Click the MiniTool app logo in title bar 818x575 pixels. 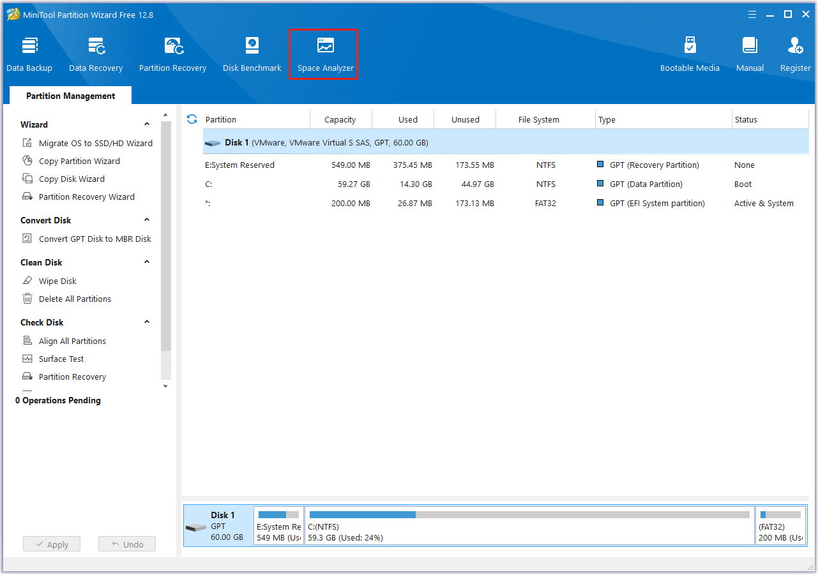pos(13,14)
